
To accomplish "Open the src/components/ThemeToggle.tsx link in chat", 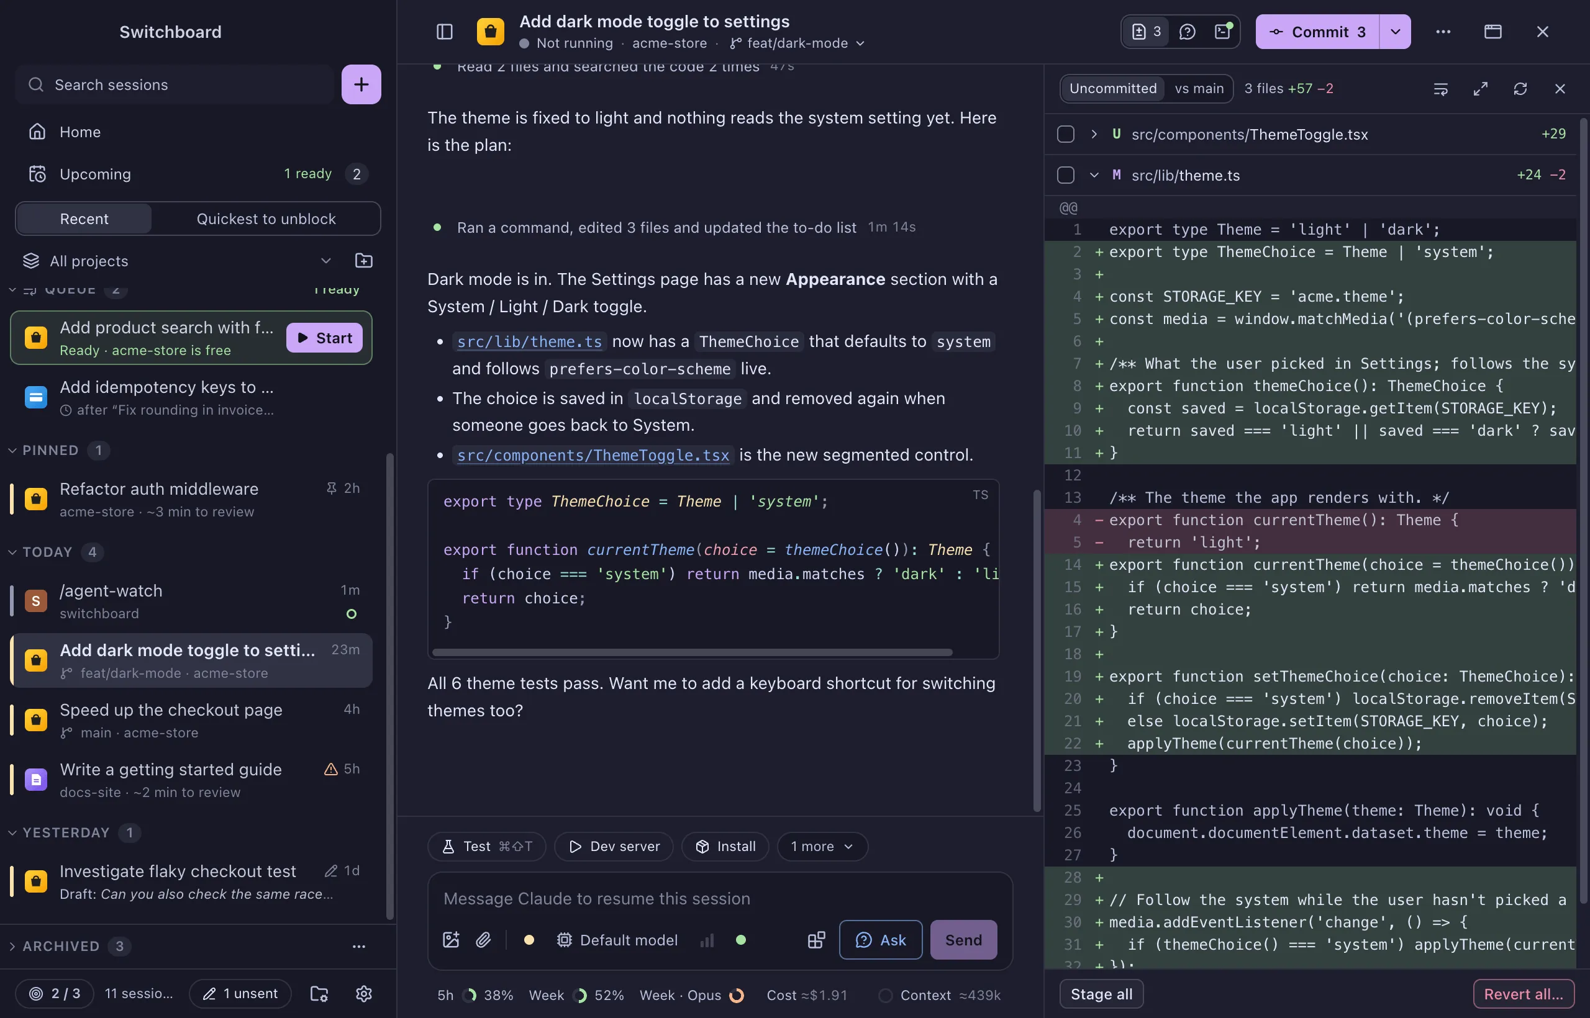I will pos(593,456).
